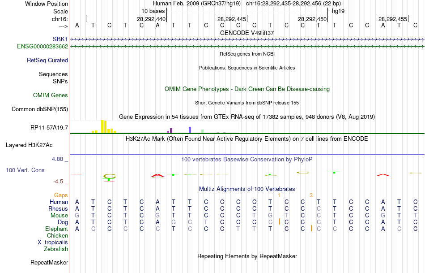This screenshot has width=425, height=273.
Task: Click the Gaps row label
Action: (61, 195)
